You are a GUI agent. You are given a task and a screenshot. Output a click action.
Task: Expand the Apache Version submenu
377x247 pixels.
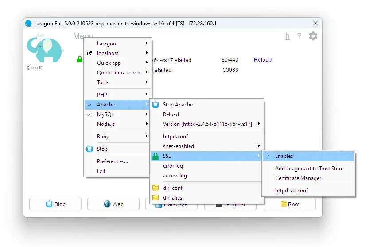(x=207, y=124)
